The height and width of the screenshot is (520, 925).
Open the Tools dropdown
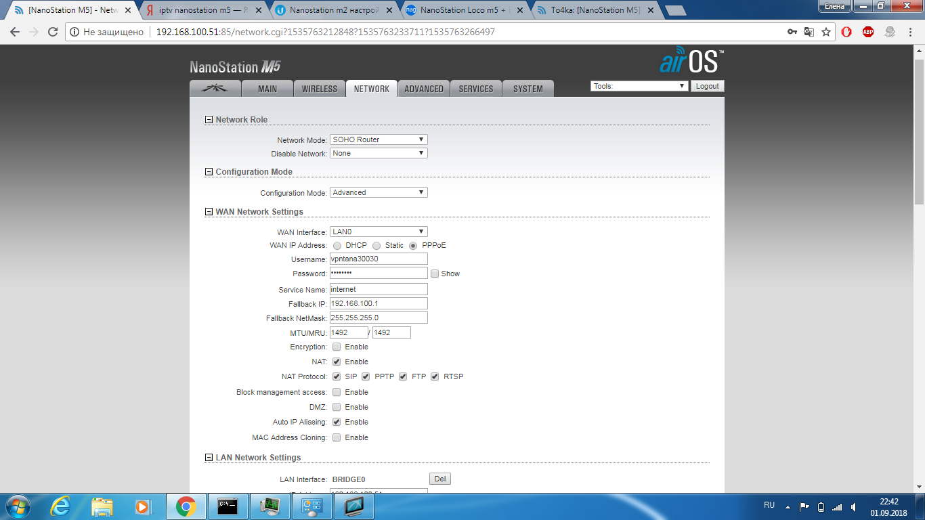[639, 86]
